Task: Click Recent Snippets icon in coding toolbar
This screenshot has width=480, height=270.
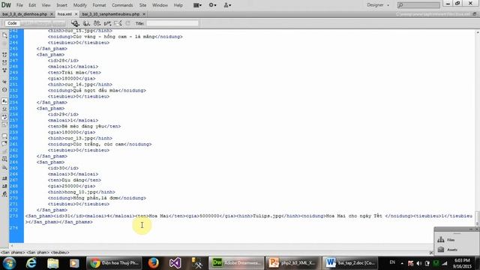Action: 4,159
